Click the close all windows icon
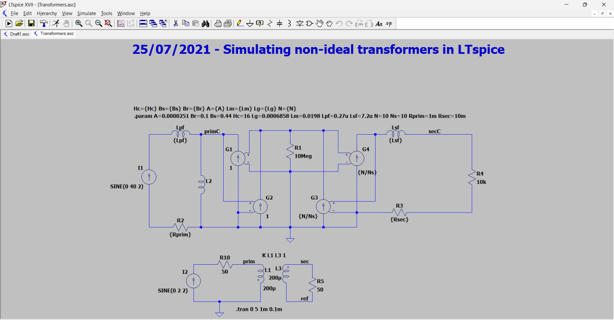Screen dimensions: 614x320 (x=163, y=23)
